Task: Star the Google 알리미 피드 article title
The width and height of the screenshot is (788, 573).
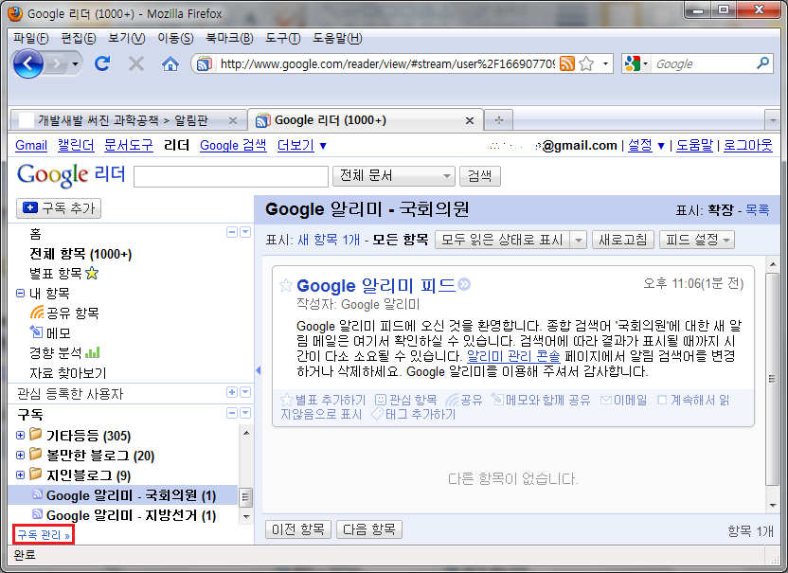Action: (x=285, y=285)
